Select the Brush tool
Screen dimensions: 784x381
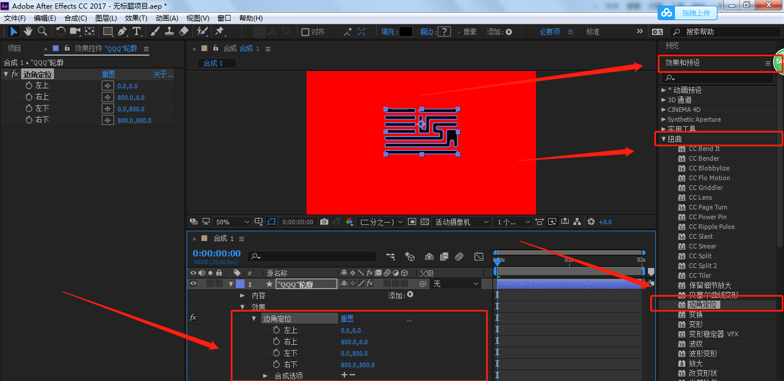[x=156, y=32]
